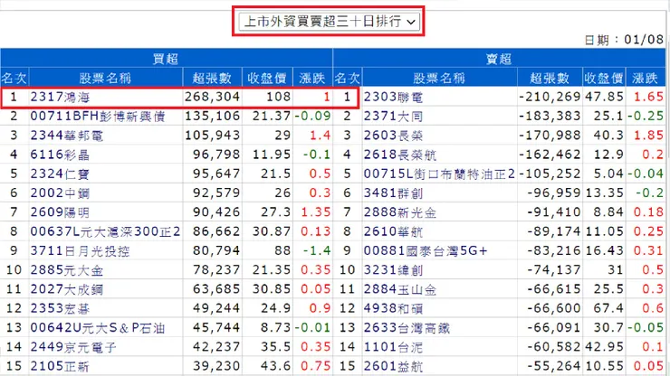
Task: Open the 00637L元大滬深300正2 link
Action: 105,231
